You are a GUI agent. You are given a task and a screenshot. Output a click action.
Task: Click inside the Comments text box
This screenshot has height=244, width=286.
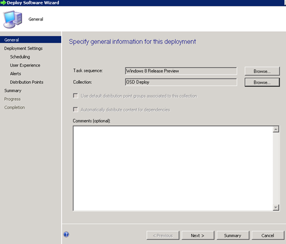pos(173,168)
